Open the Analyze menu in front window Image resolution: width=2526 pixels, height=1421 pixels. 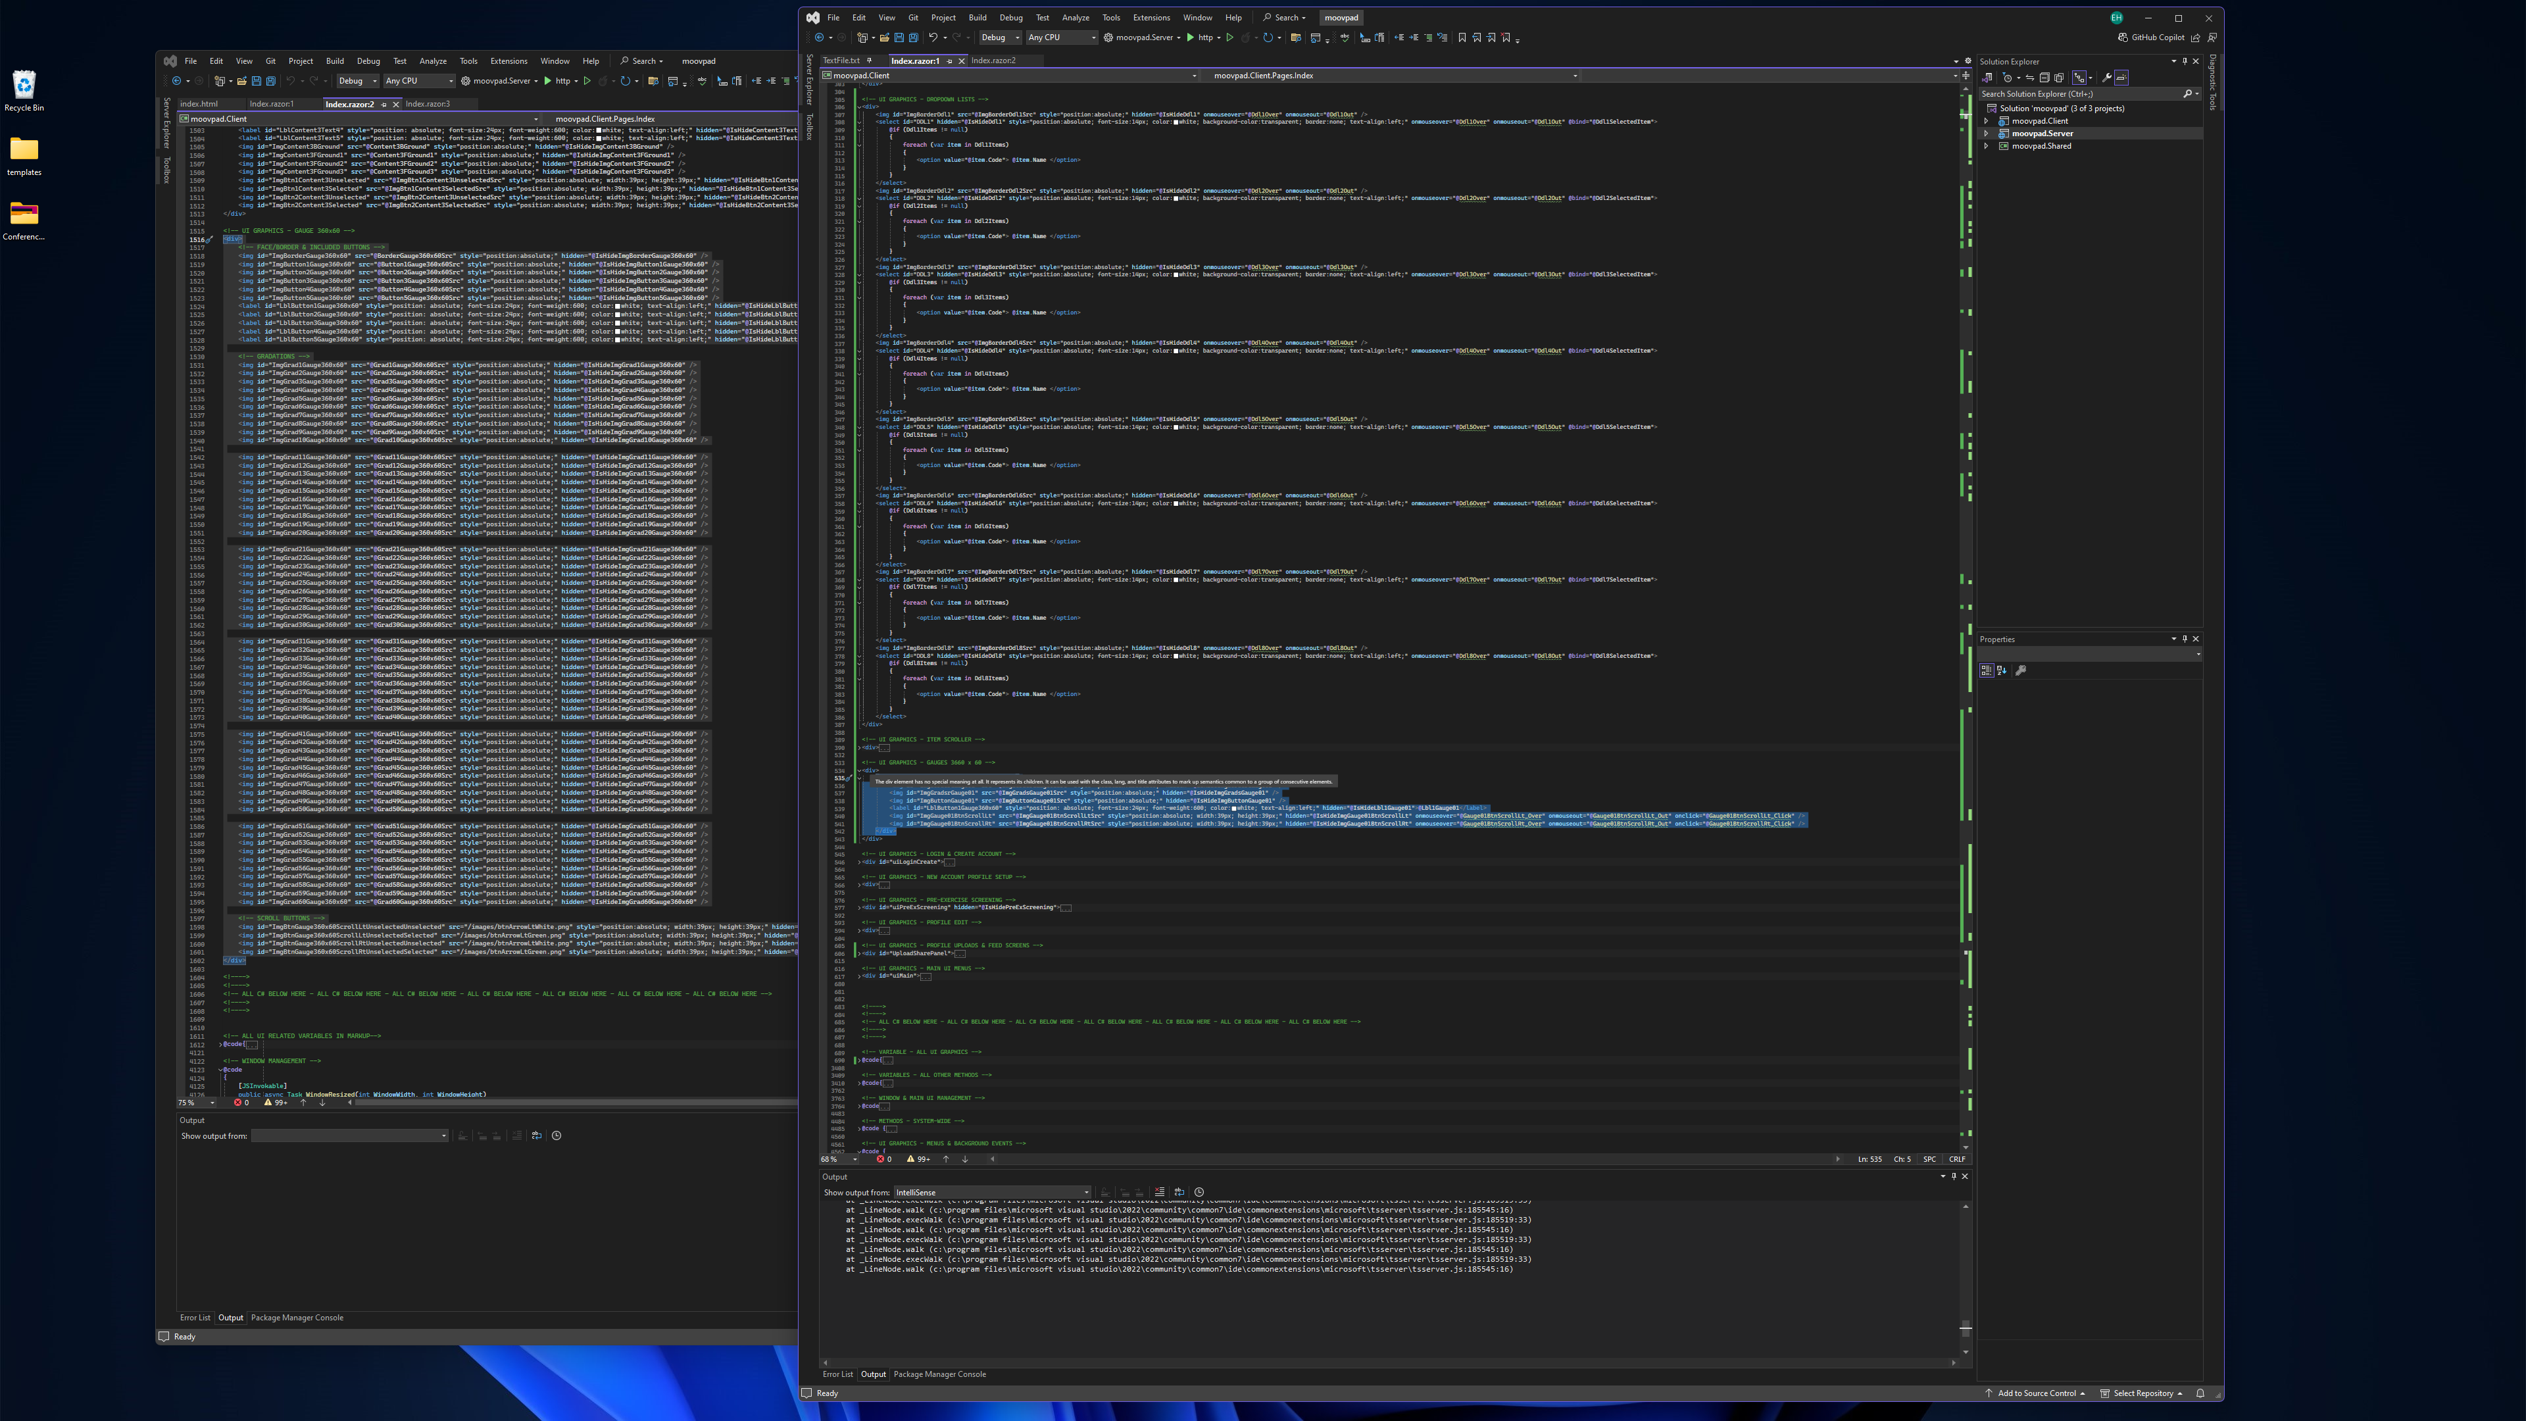tap(1076, 18)
